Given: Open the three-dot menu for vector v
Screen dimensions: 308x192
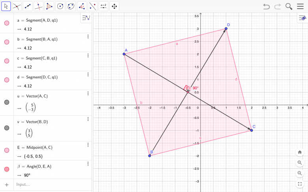Looking at the screenshot, I should click(88, 120).
